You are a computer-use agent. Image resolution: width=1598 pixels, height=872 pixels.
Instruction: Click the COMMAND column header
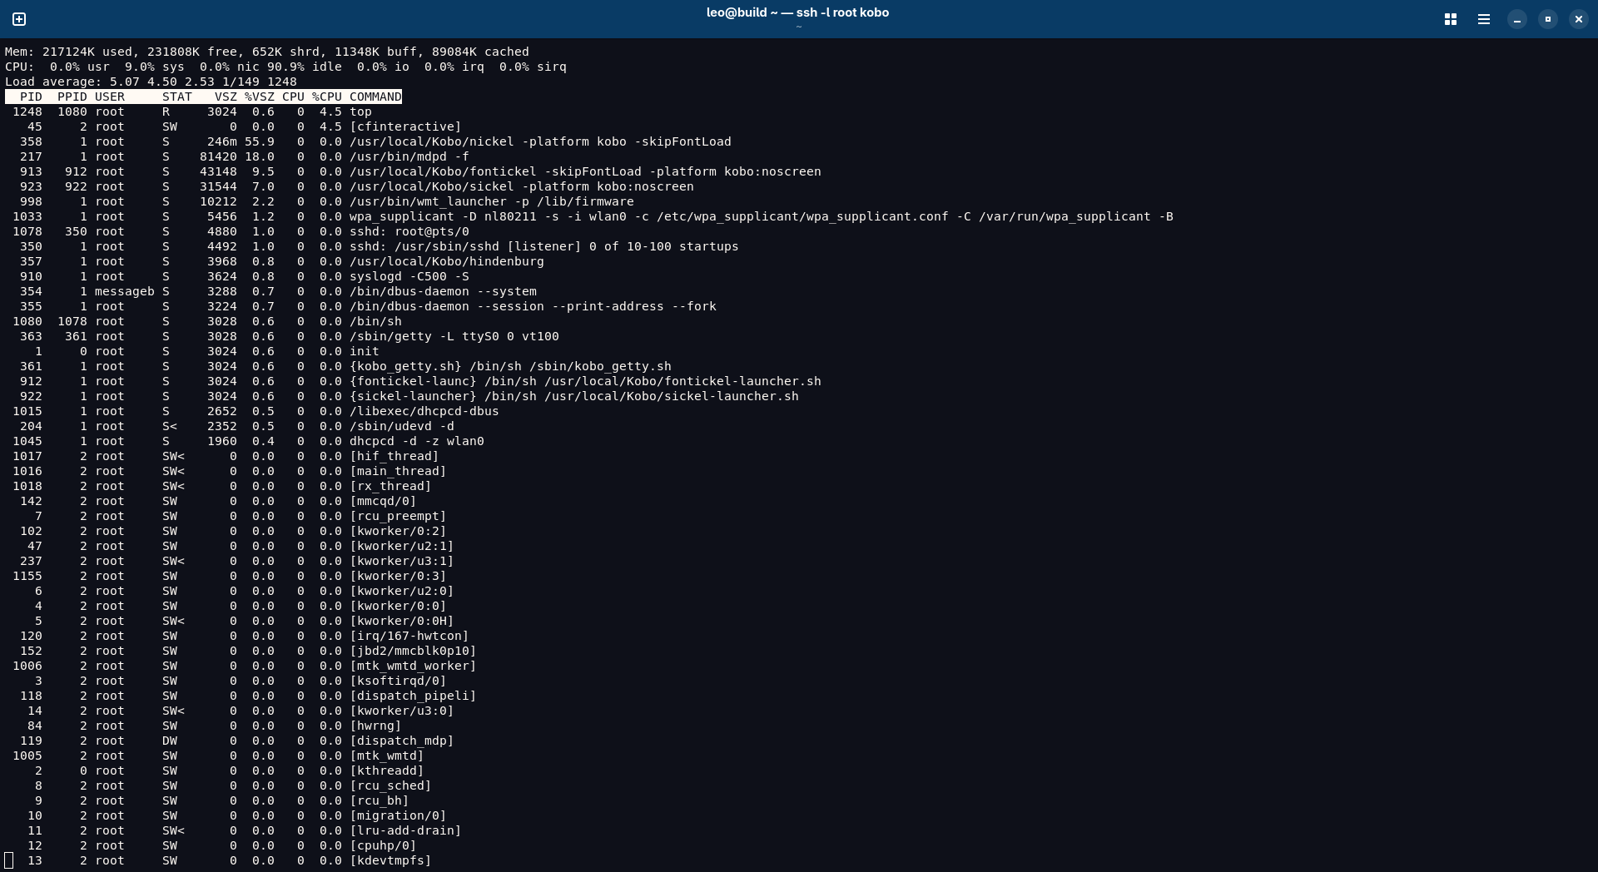375,97
